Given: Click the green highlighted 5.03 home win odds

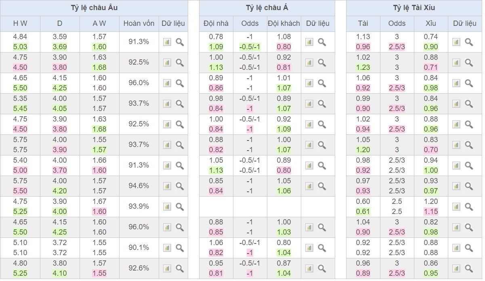Looking at the screenshot, I should tap(20, 47).
